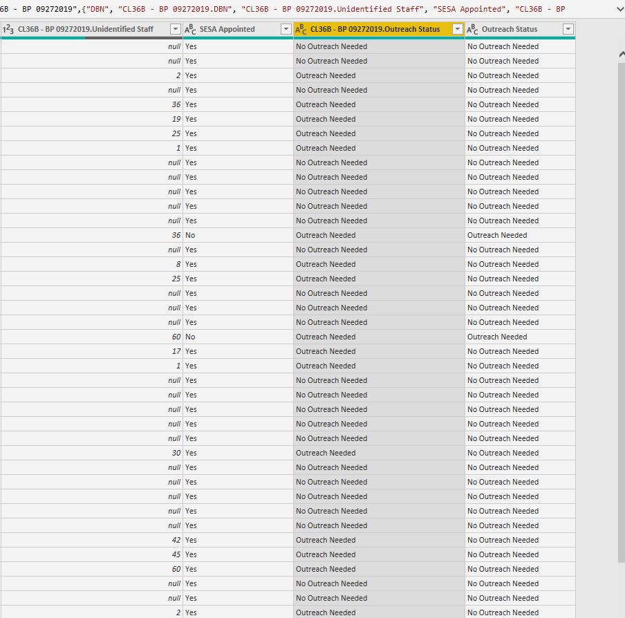This screenshot has width=625, height=618.
Task: Click the scrollbar up arrow
Action: (x=622, y=55)
